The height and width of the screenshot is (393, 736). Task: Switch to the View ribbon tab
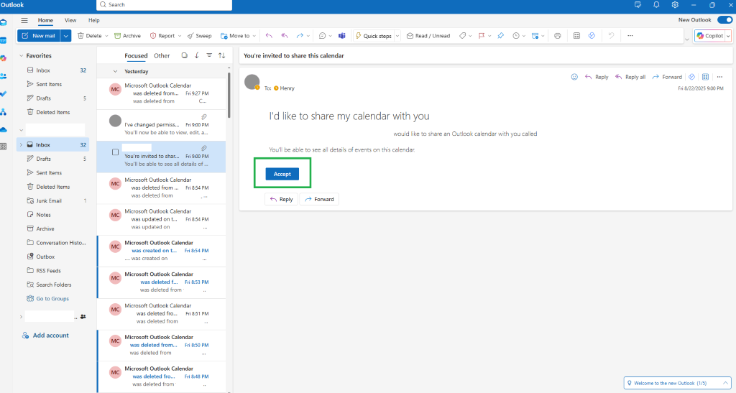[x=70, y=20]
